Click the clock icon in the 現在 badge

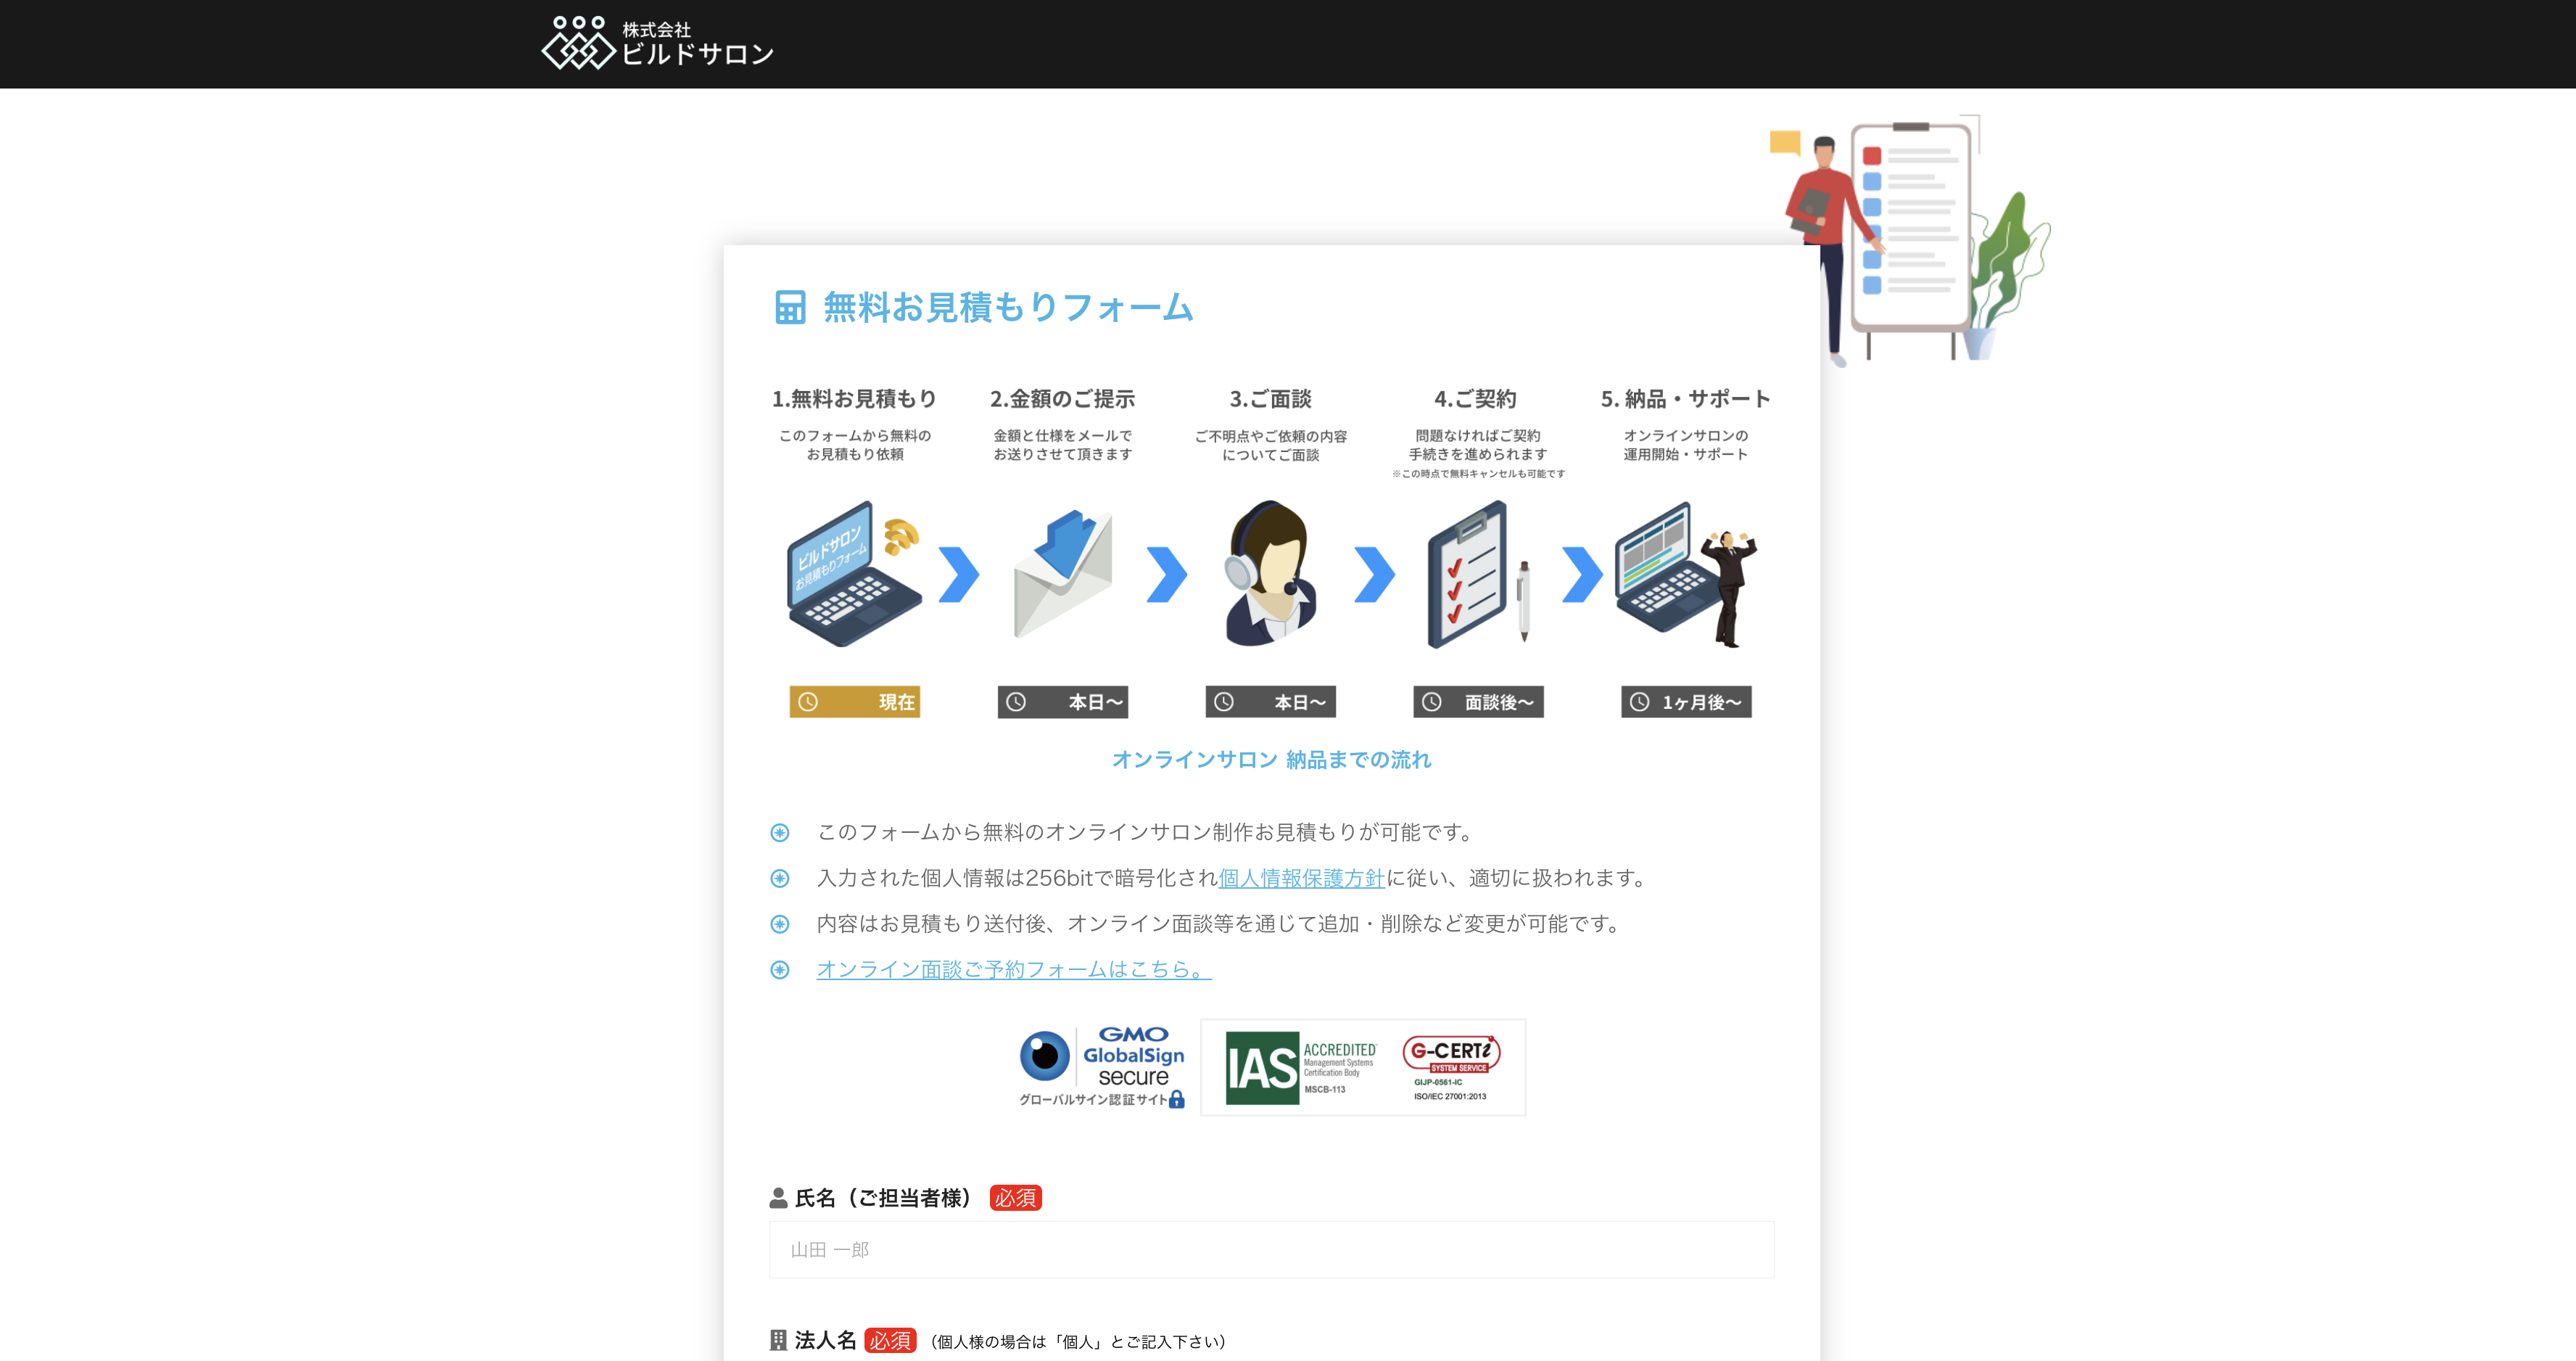click(808, 702)
